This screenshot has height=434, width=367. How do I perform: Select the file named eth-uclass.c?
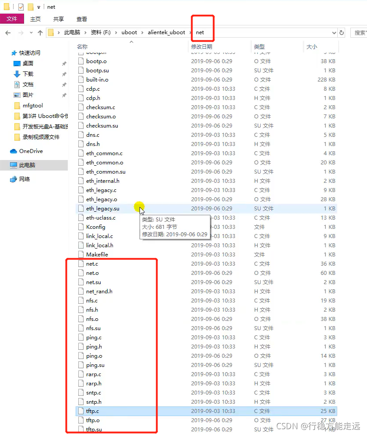(101, 218)
